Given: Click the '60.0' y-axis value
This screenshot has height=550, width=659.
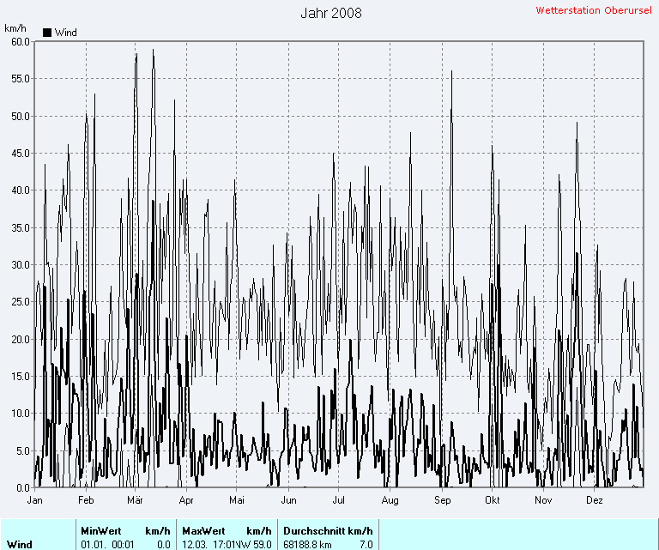Looking at the screenshot, I should [x=21, y=41].
